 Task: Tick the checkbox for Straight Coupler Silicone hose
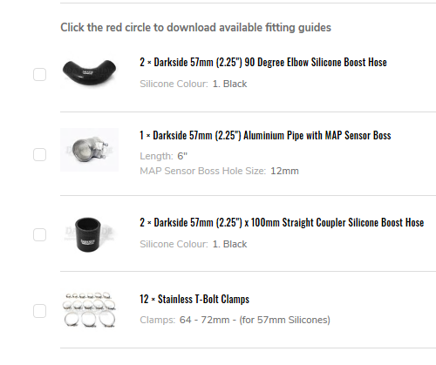coord(39,234)
